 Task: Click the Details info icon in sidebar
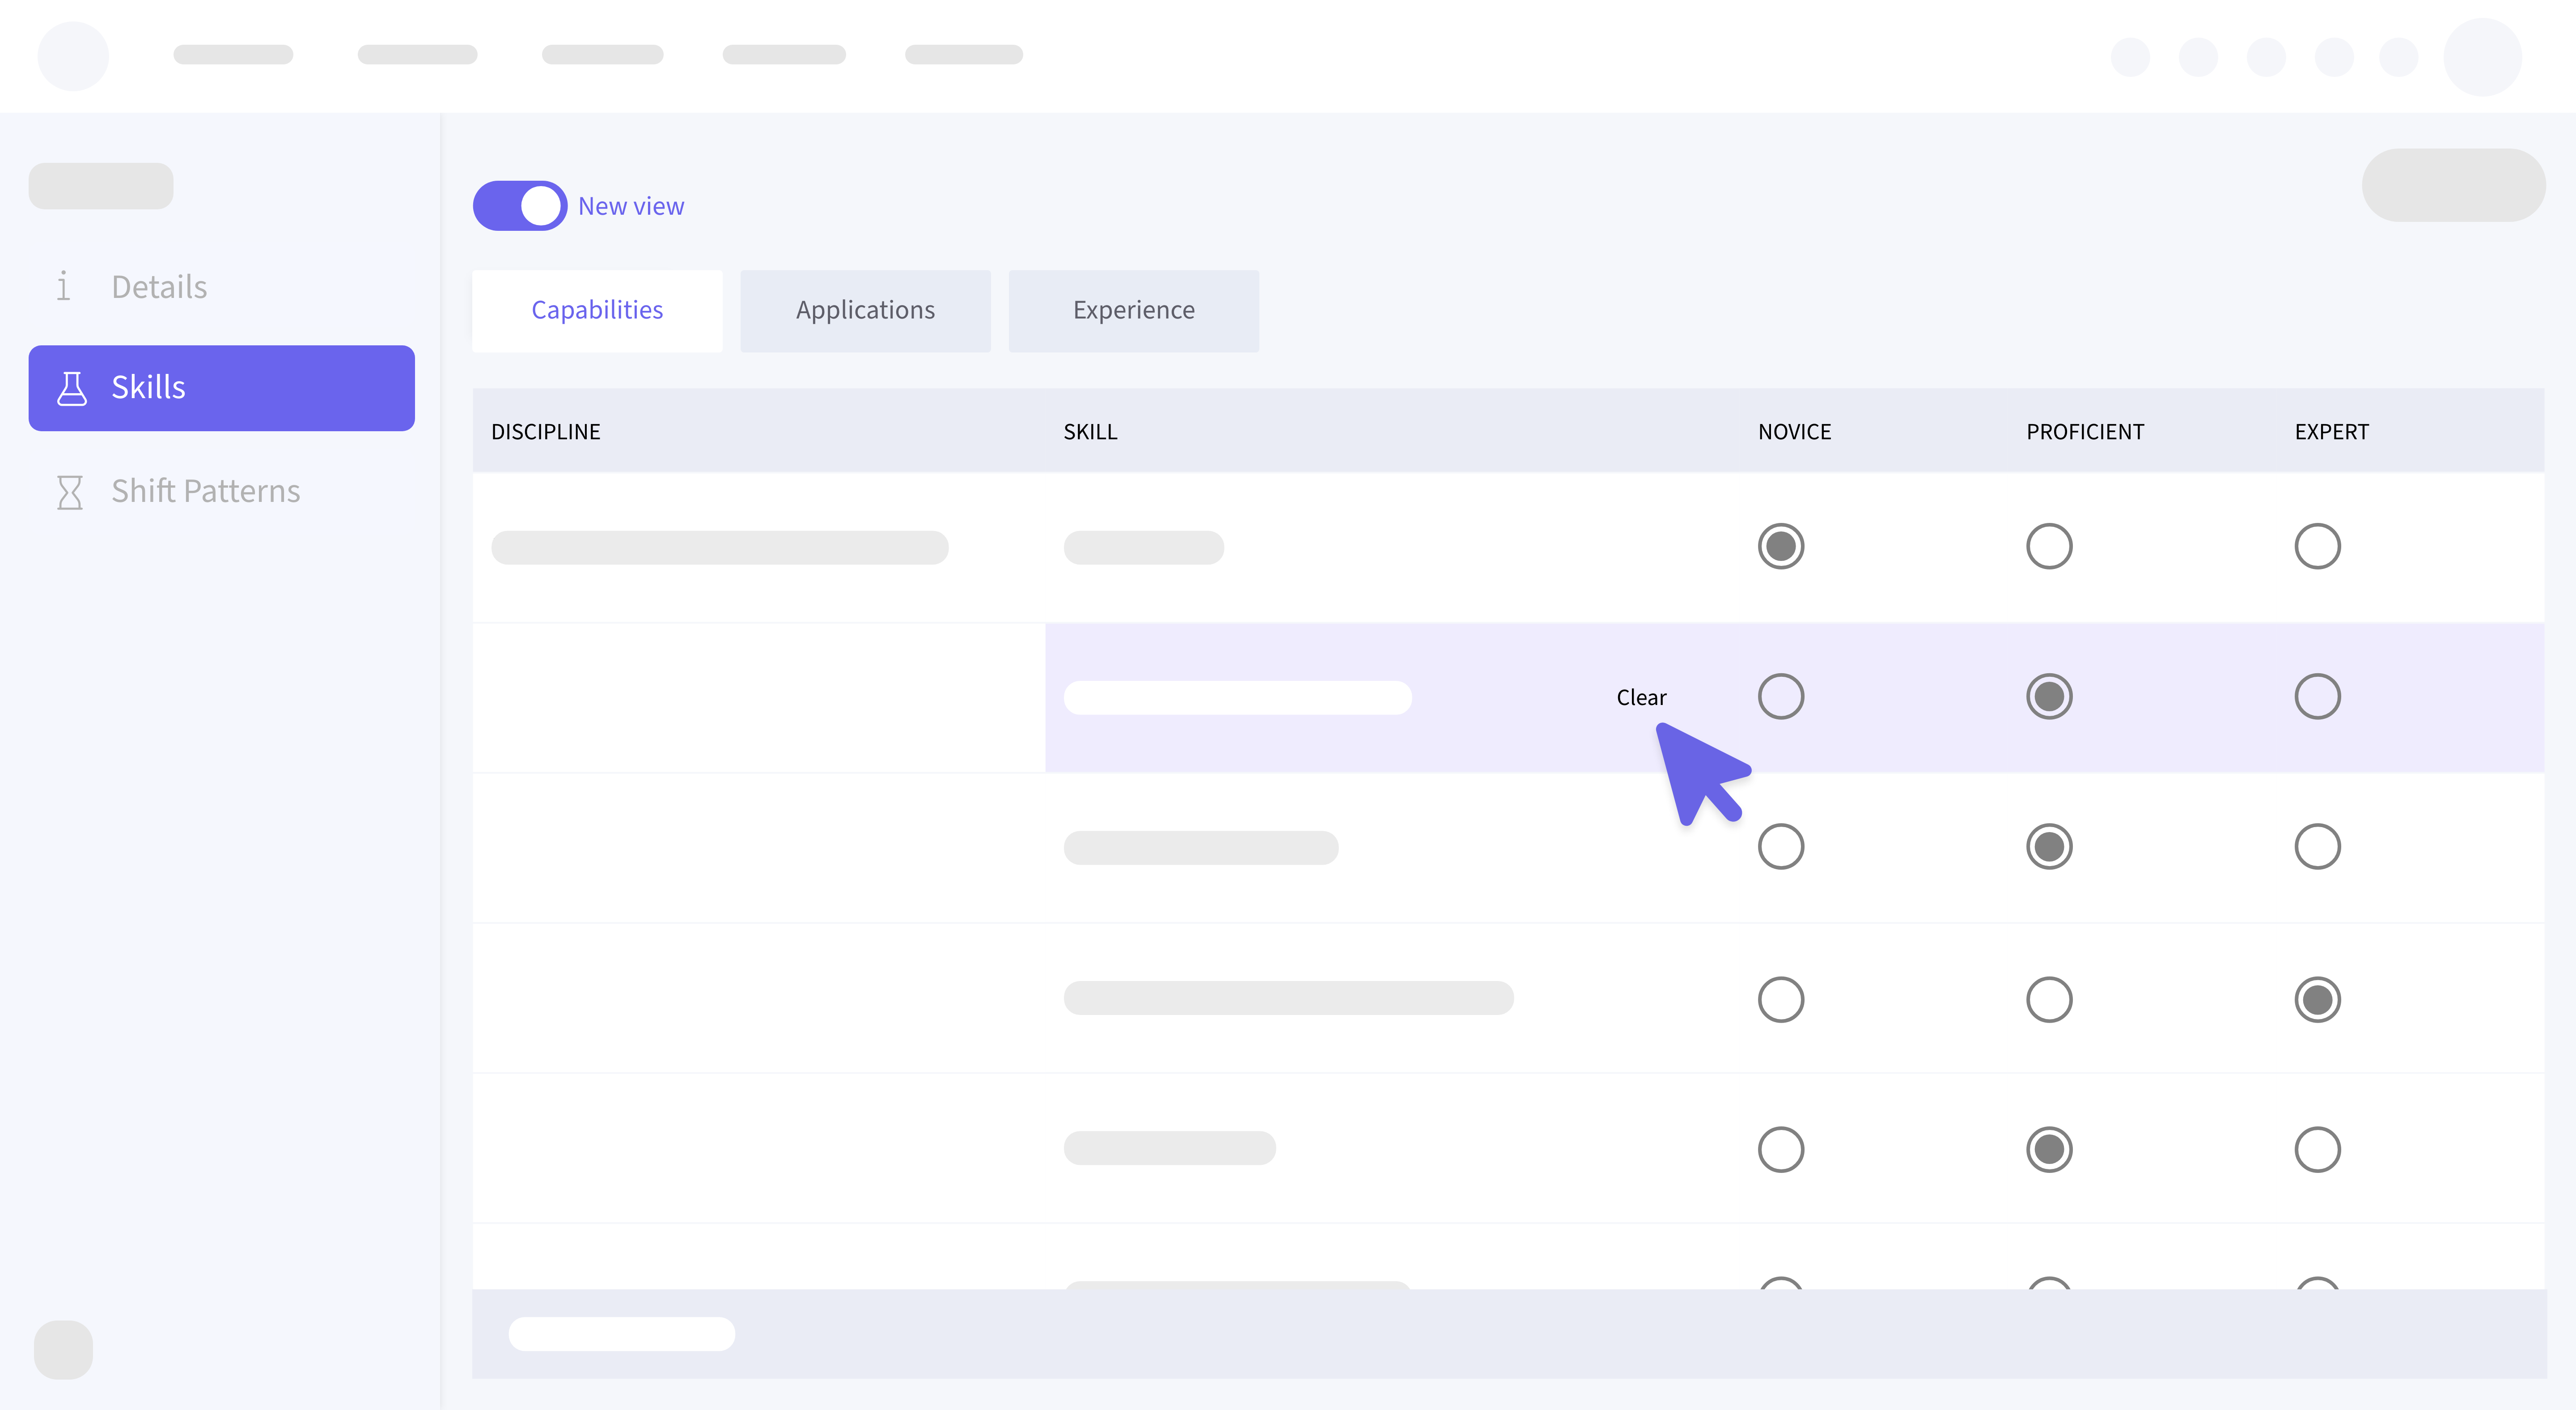coord(63,287)
